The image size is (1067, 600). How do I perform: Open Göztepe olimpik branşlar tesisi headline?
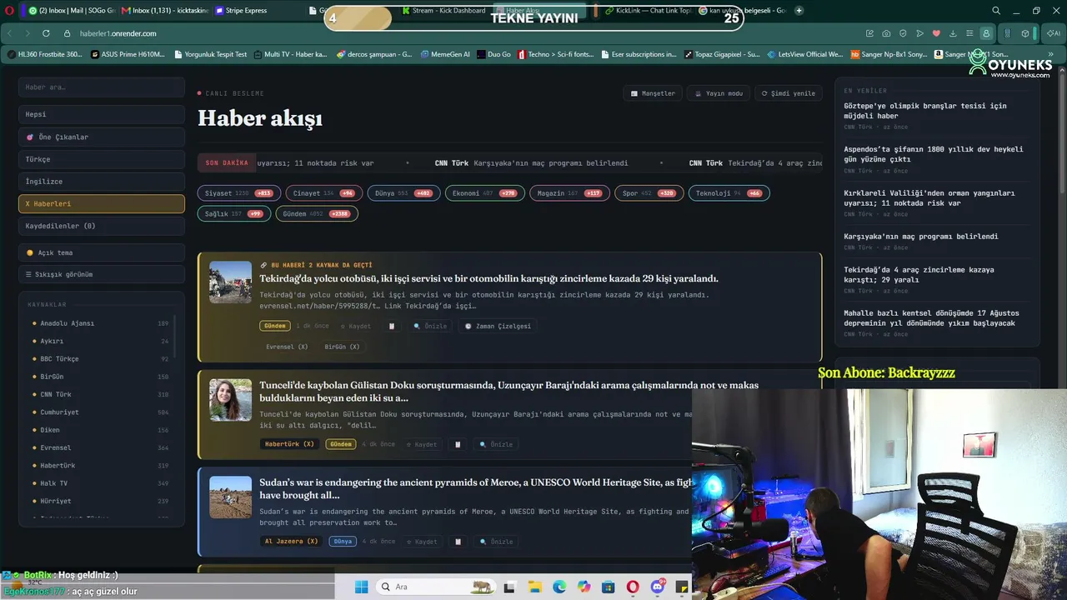[925, 111]
